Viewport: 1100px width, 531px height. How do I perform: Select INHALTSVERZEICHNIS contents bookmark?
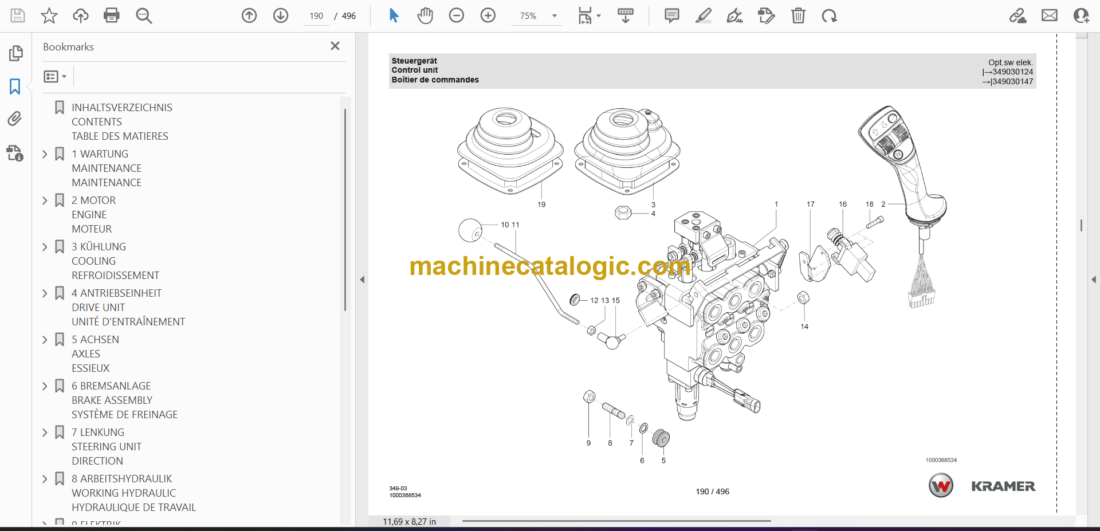121,108
